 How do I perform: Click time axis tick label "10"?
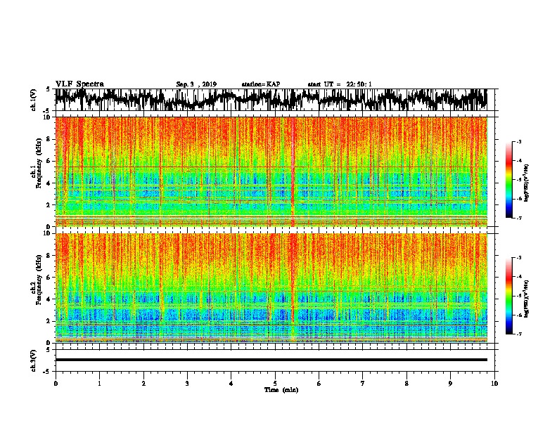pyautogui.click(x=494, y=384)
